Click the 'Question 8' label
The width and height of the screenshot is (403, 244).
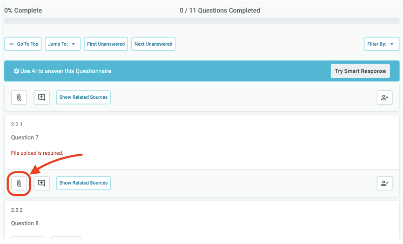25,223
